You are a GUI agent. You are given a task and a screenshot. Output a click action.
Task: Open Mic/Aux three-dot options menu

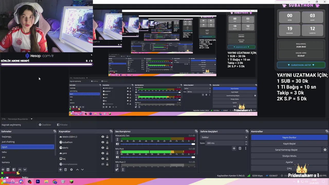pos(117,153)
